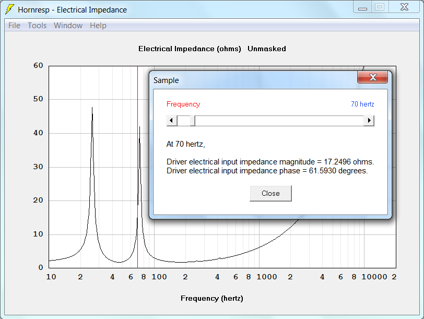Click the red 'Frequency' label in dialog
Screen dimensions: 424x319
[183, 104]
